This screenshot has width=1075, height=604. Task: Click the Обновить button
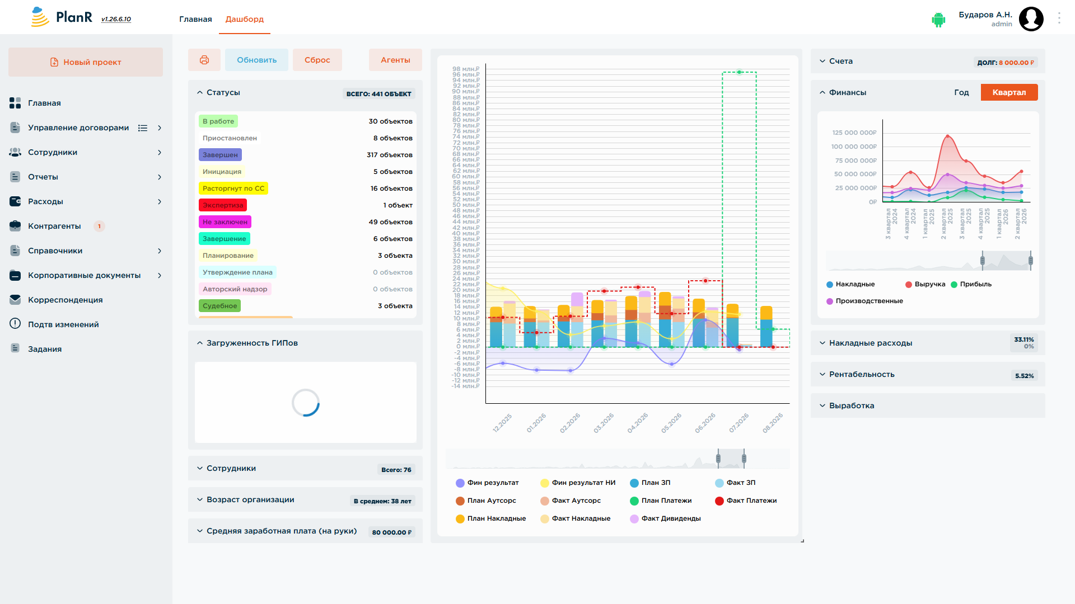256,60
